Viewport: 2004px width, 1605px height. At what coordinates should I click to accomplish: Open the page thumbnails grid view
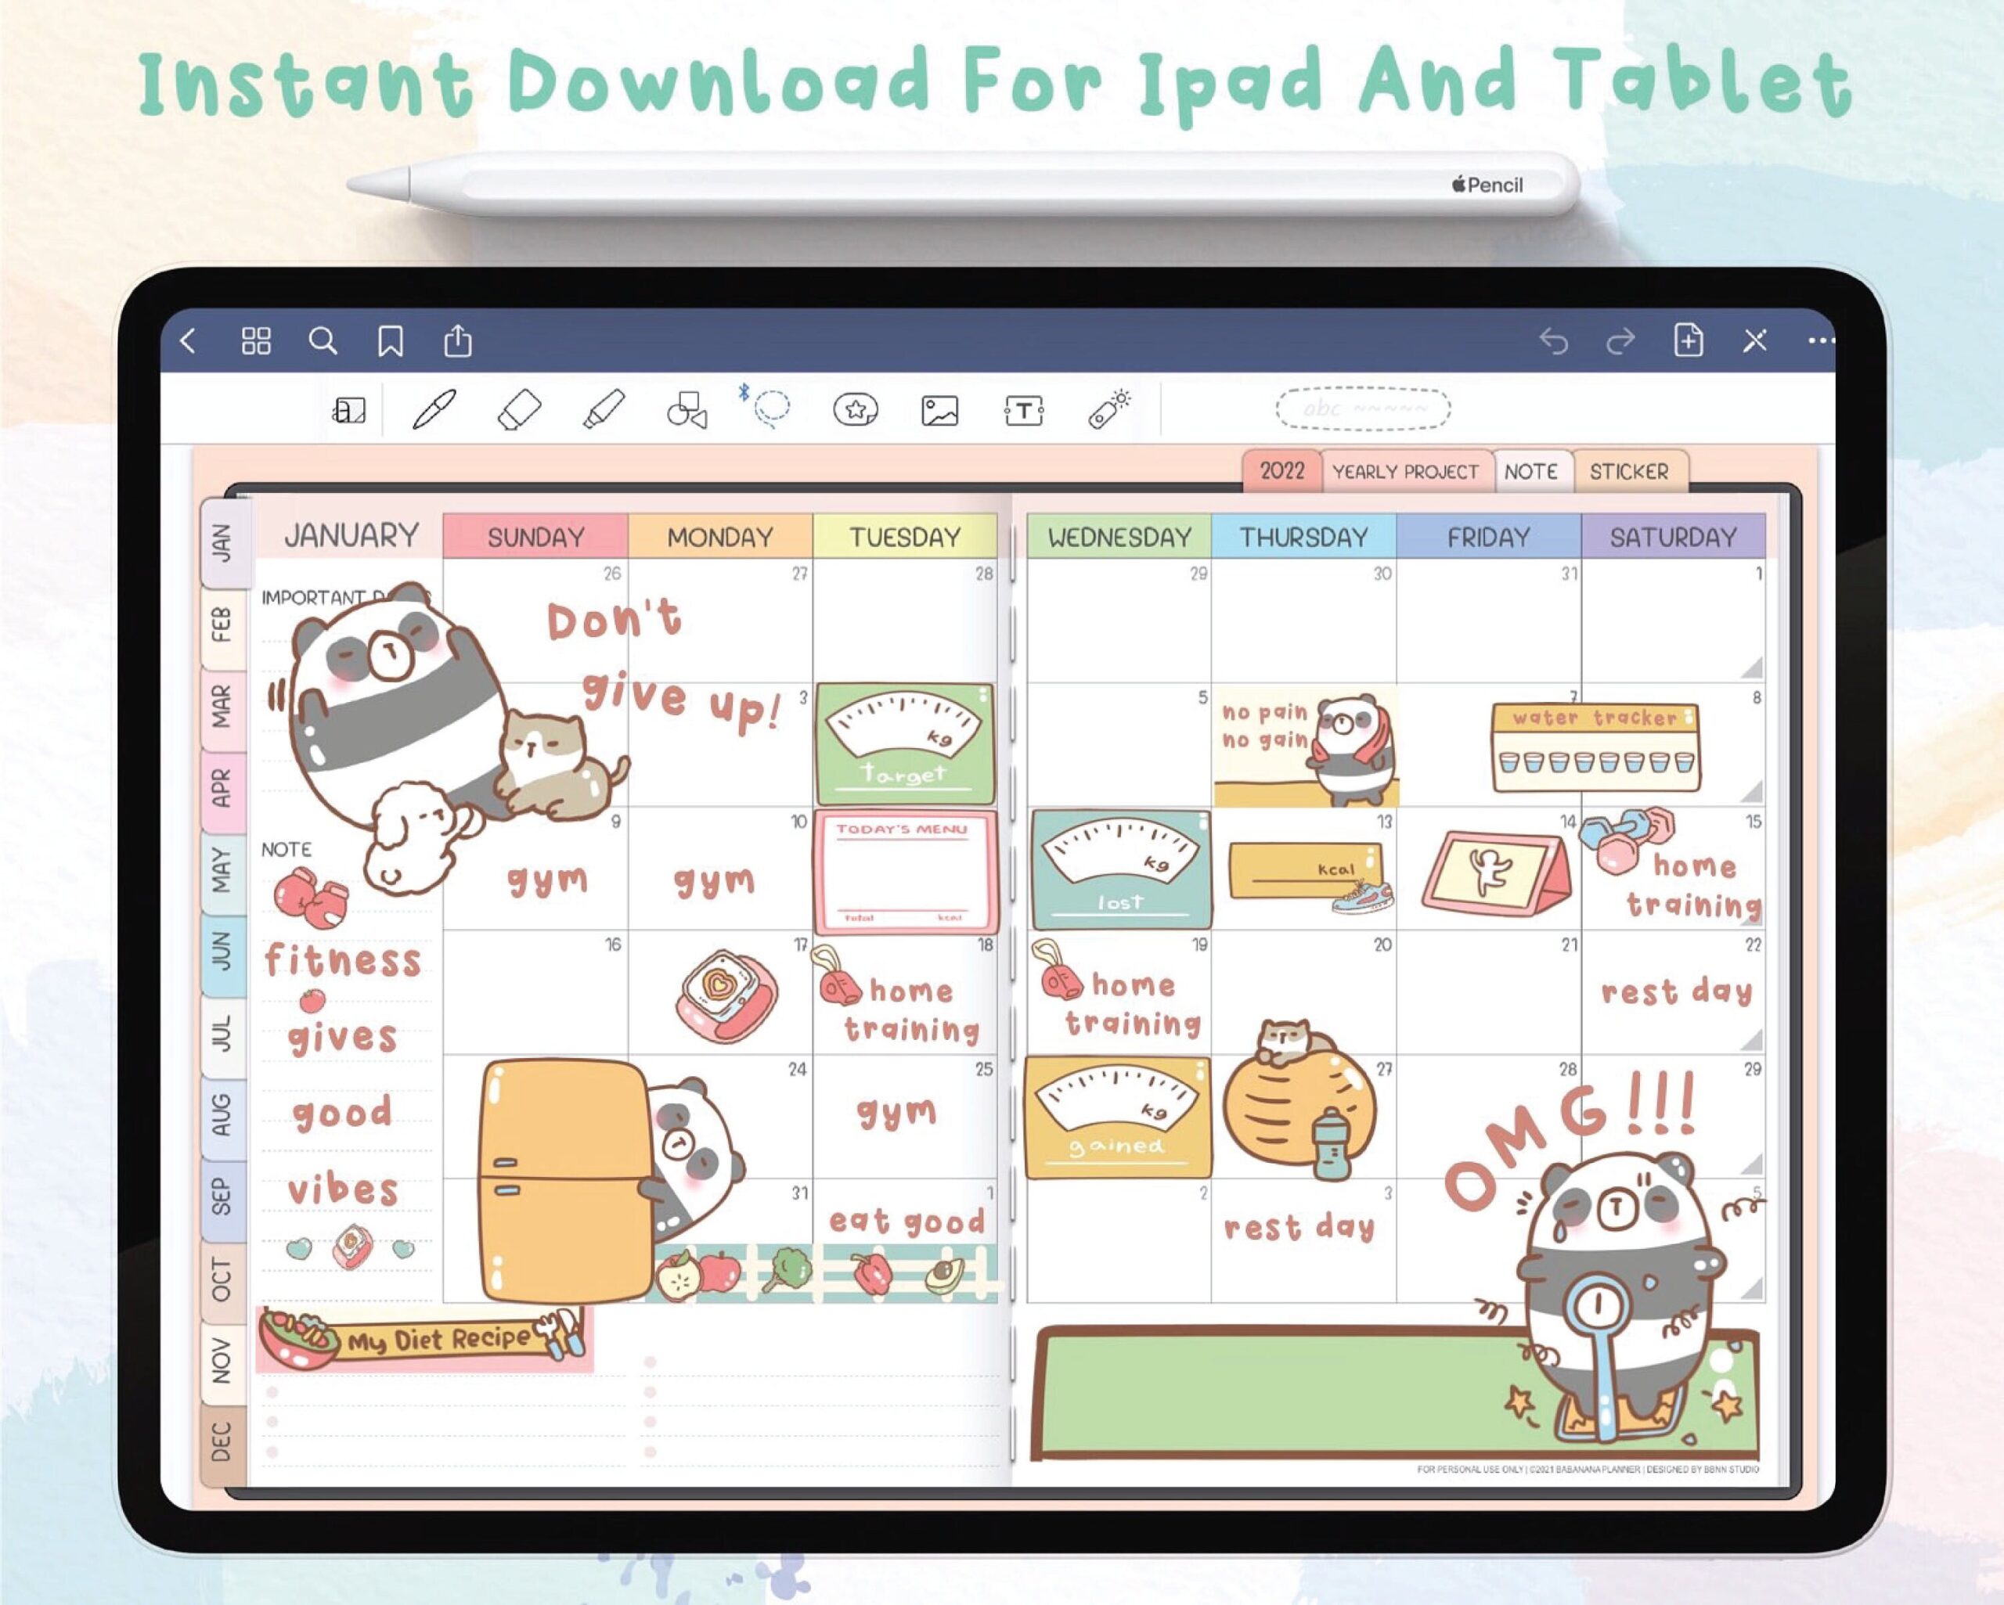[258, 342]
